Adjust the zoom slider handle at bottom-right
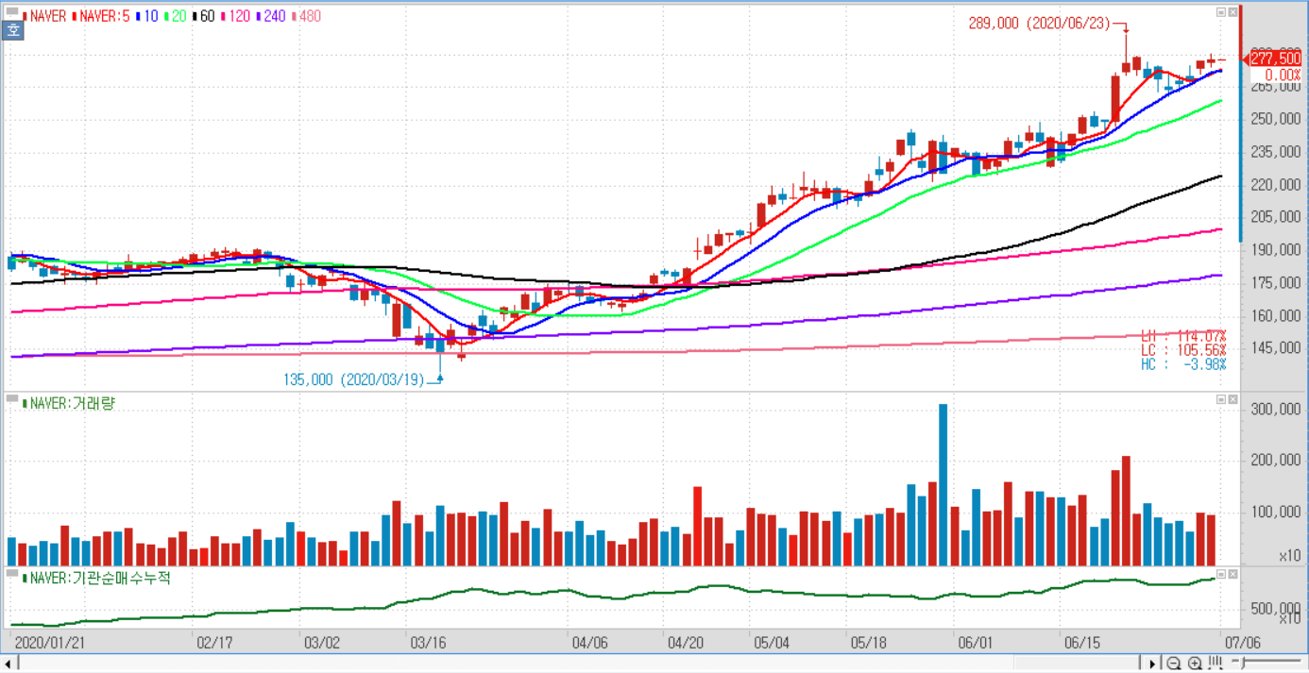 click(x=1242, y=664)
